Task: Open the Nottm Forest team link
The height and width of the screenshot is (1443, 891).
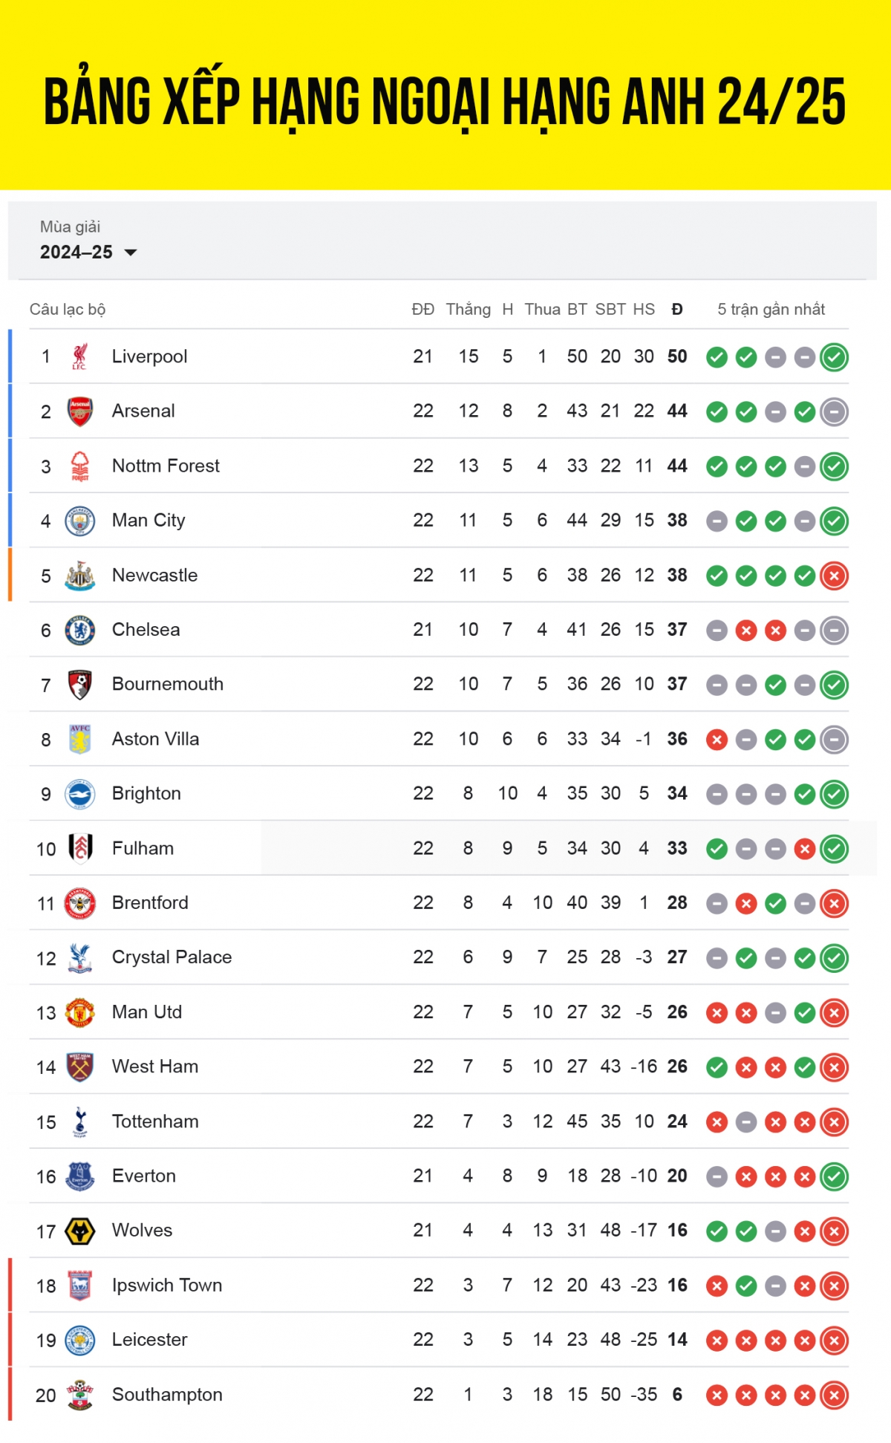Action: 166,466
